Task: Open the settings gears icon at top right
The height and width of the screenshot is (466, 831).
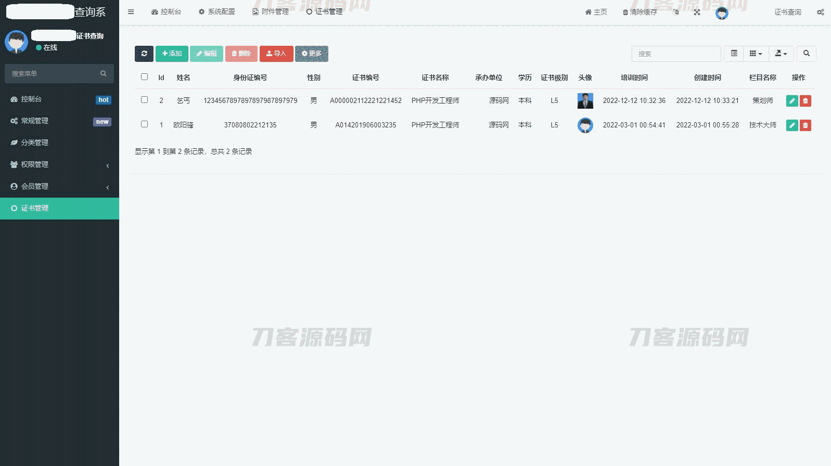Action: click(x=821, y=12)
